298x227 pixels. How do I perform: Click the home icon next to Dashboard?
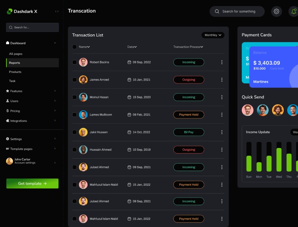(x=8, y=43)
